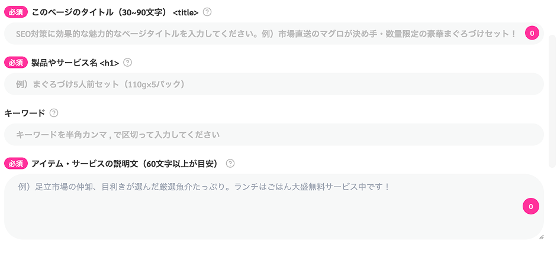
Task: Click 必須 badge next to 製品やサービス名
Action: click(x=15, y=63)
